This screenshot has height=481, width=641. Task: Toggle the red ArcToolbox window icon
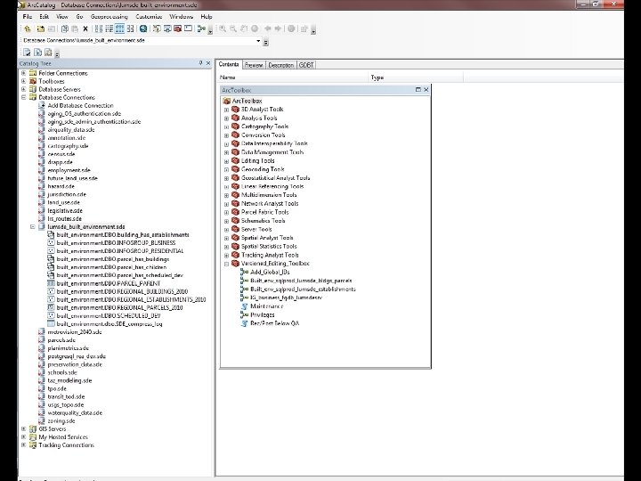pos(177,29)
